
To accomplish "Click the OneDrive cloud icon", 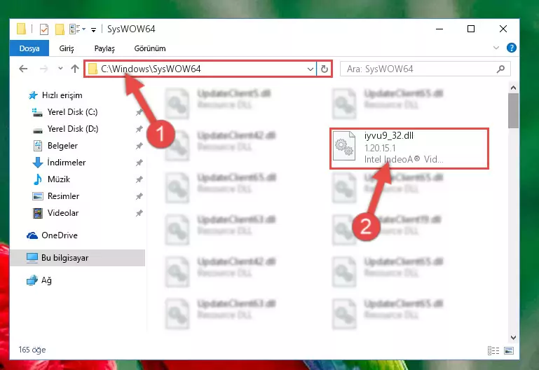I will pyautogui.click(x=32, y=235).
